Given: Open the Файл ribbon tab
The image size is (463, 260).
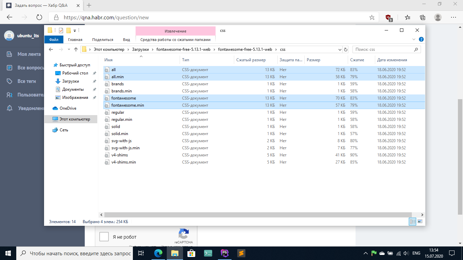Looking at the screenshot, I should coord(54,40).
